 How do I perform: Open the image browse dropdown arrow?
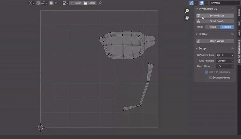click(67, 3)
